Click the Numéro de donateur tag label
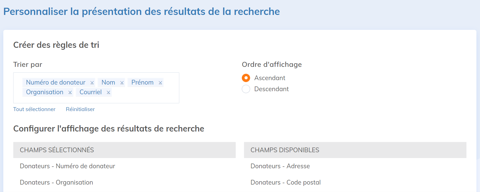Image resolution: width=480 pixels, height=192 pixels. point(56,82)
